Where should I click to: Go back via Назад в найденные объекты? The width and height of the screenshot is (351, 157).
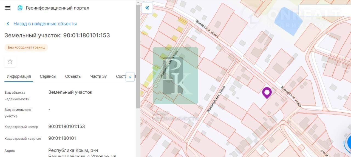(45, 24)
